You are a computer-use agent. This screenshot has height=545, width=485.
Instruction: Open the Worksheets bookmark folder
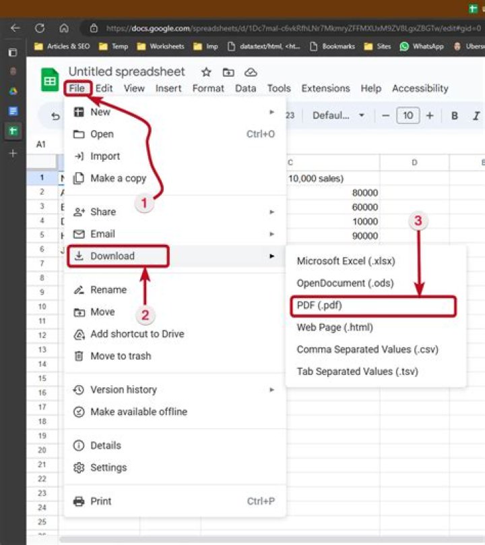160,47
